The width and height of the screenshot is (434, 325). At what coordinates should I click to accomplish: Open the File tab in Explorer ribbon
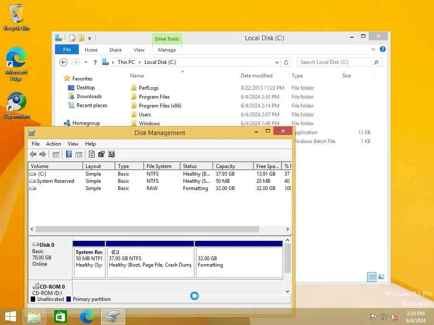[67, 50]
